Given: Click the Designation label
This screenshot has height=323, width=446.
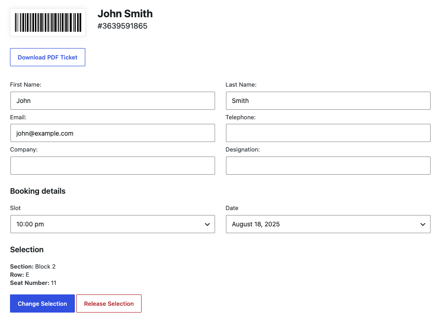Looking at the screenshot, I should tap(243, 150).
